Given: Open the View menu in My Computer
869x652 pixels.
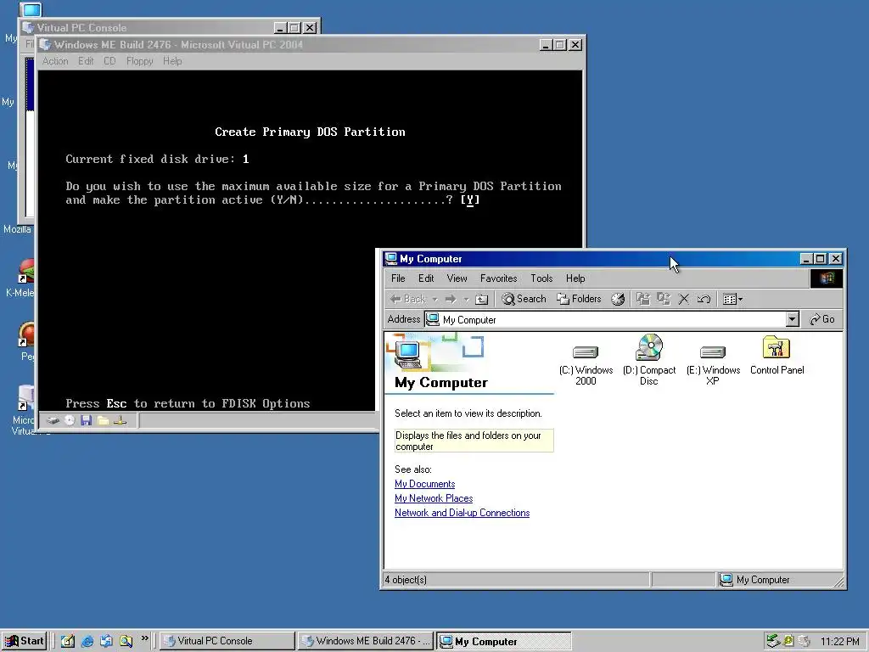Looking at the screenshot, I should coord(457,278).
